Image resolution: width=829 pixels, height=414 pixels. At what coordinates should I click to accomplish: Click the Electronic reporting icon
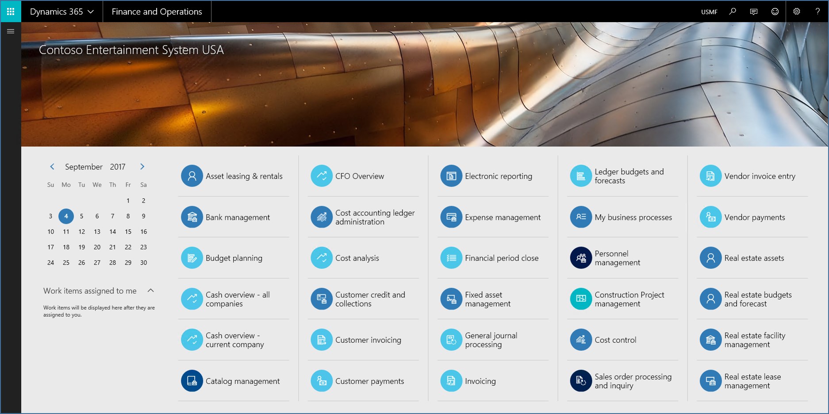click(451, 176)
